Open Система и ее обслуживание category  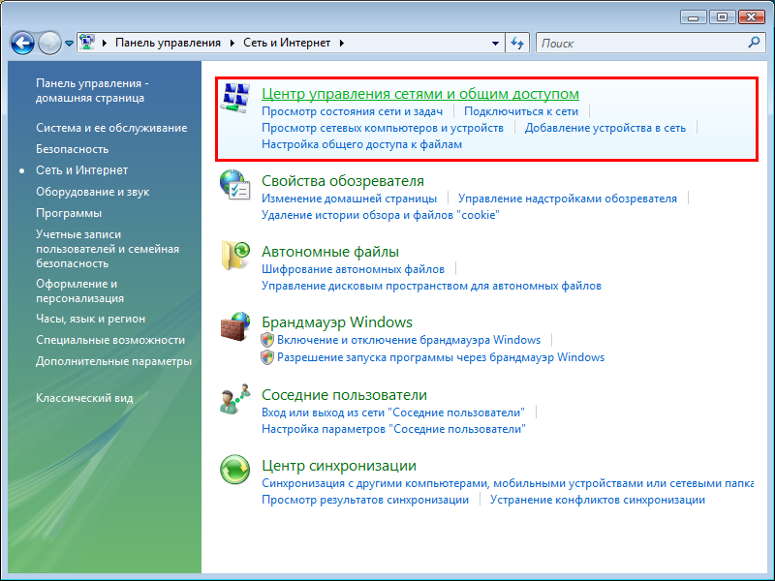(111, 128)
